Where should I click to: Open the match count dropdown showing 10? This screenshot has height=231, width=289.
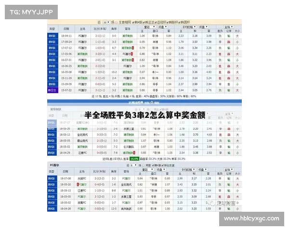[106, 22]
